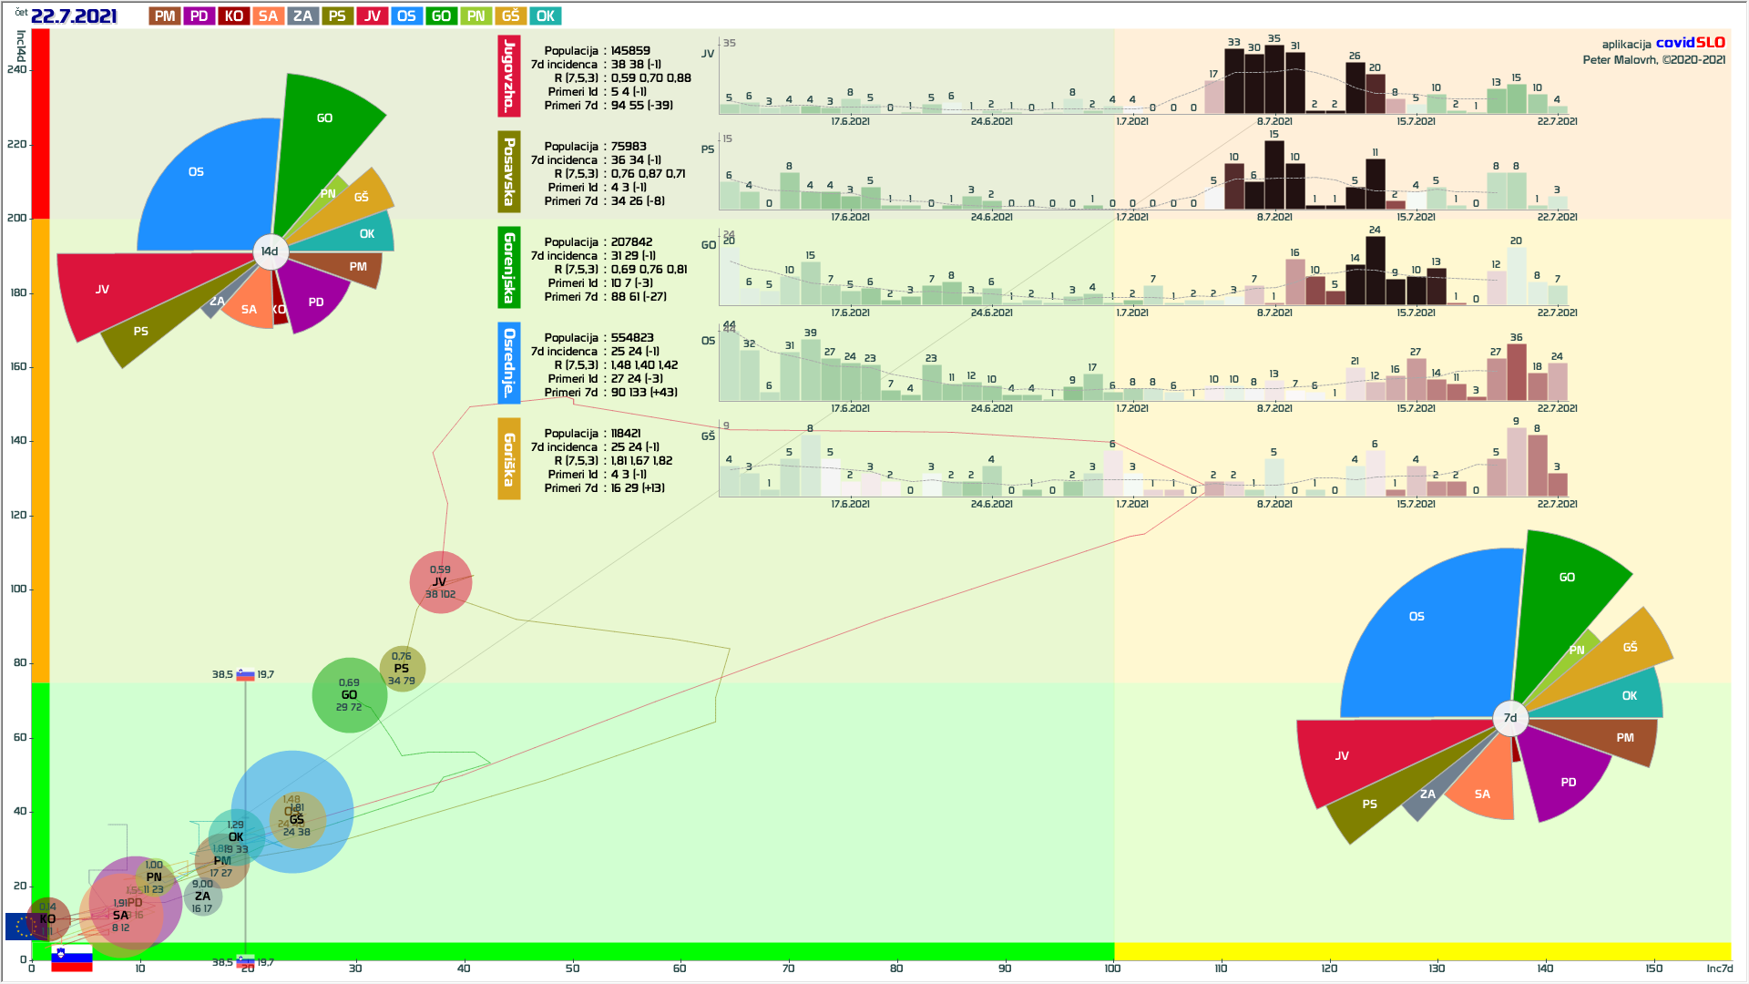
Task: Click the JV bubble in scatter plot
Action: tap(440, 582)
